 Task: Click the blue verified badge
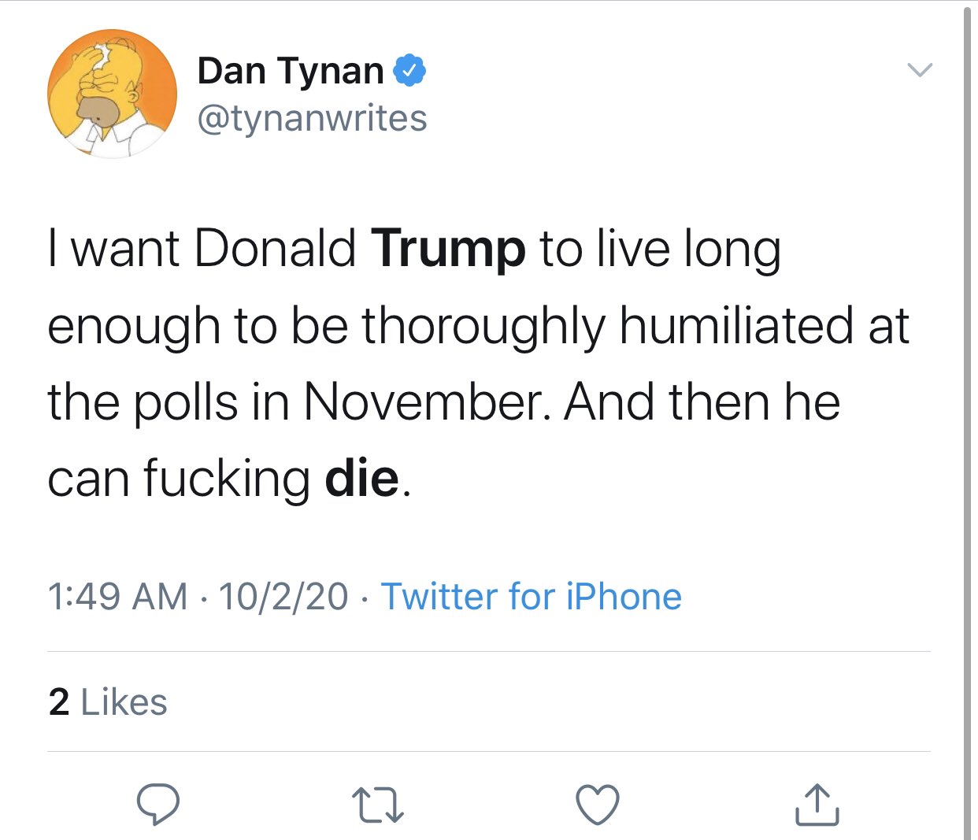(409, 71)
